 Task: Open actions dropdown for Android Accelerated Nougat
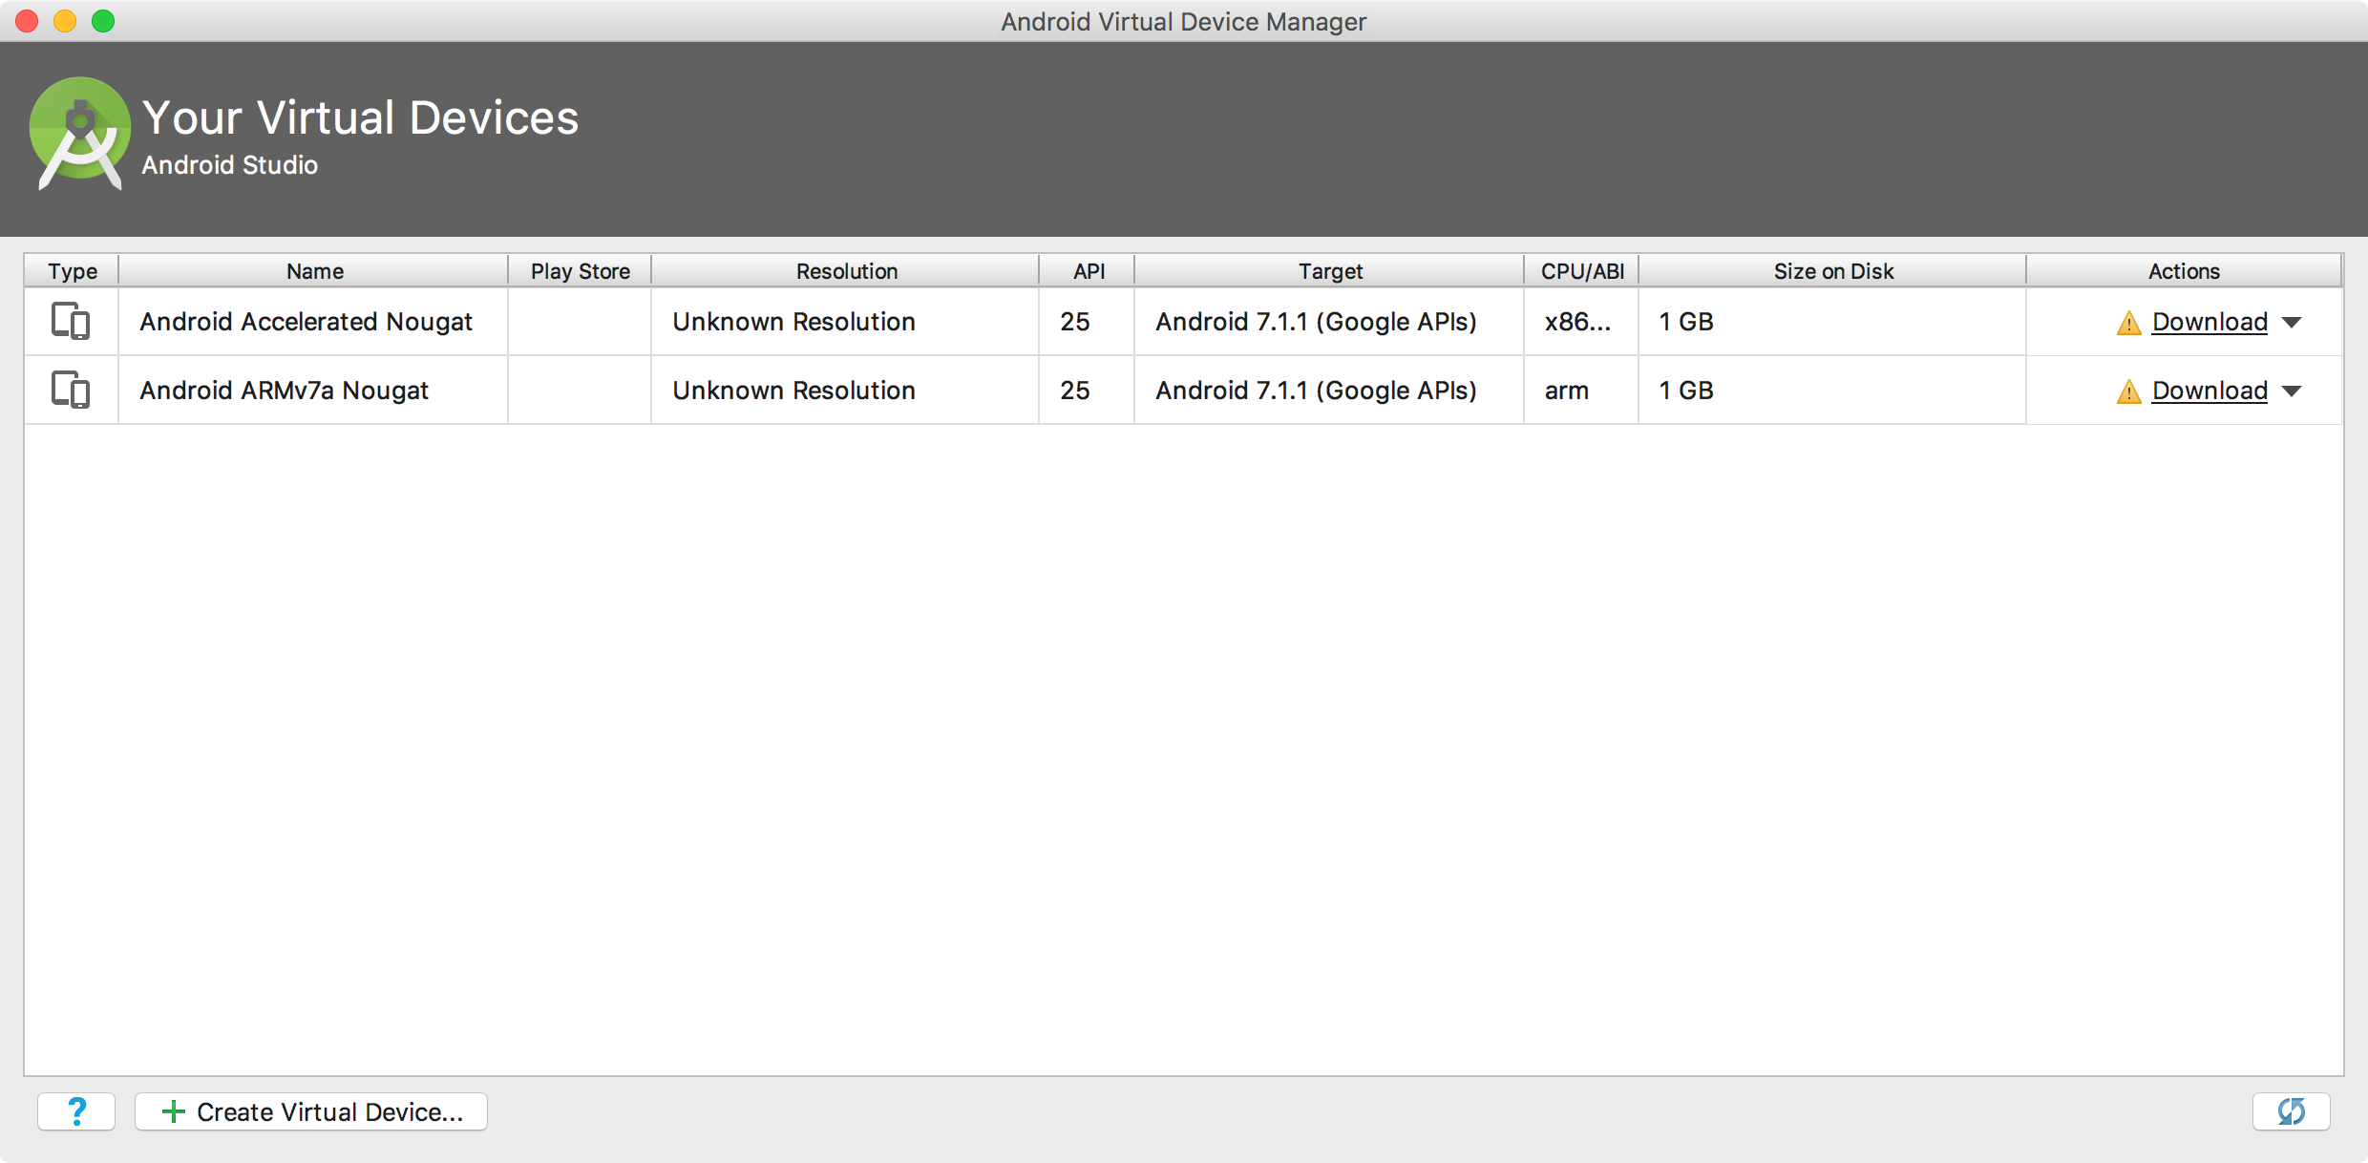click(x=2292, y=323)
